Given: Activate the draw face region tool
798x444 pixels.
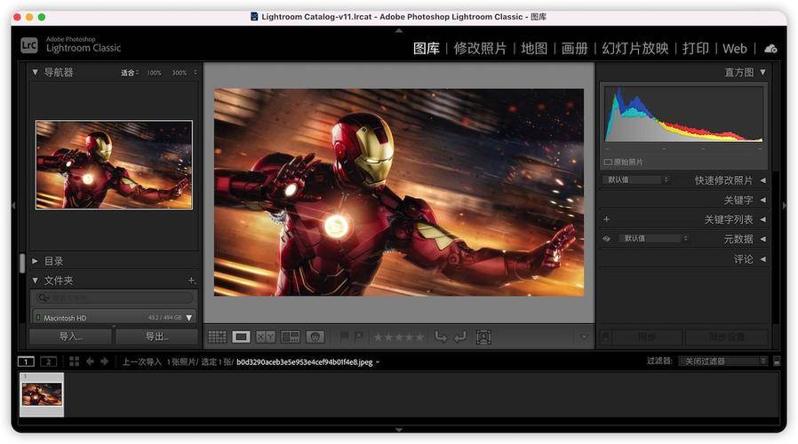Looking at the screenshot, I should click(x=483, y=337).
